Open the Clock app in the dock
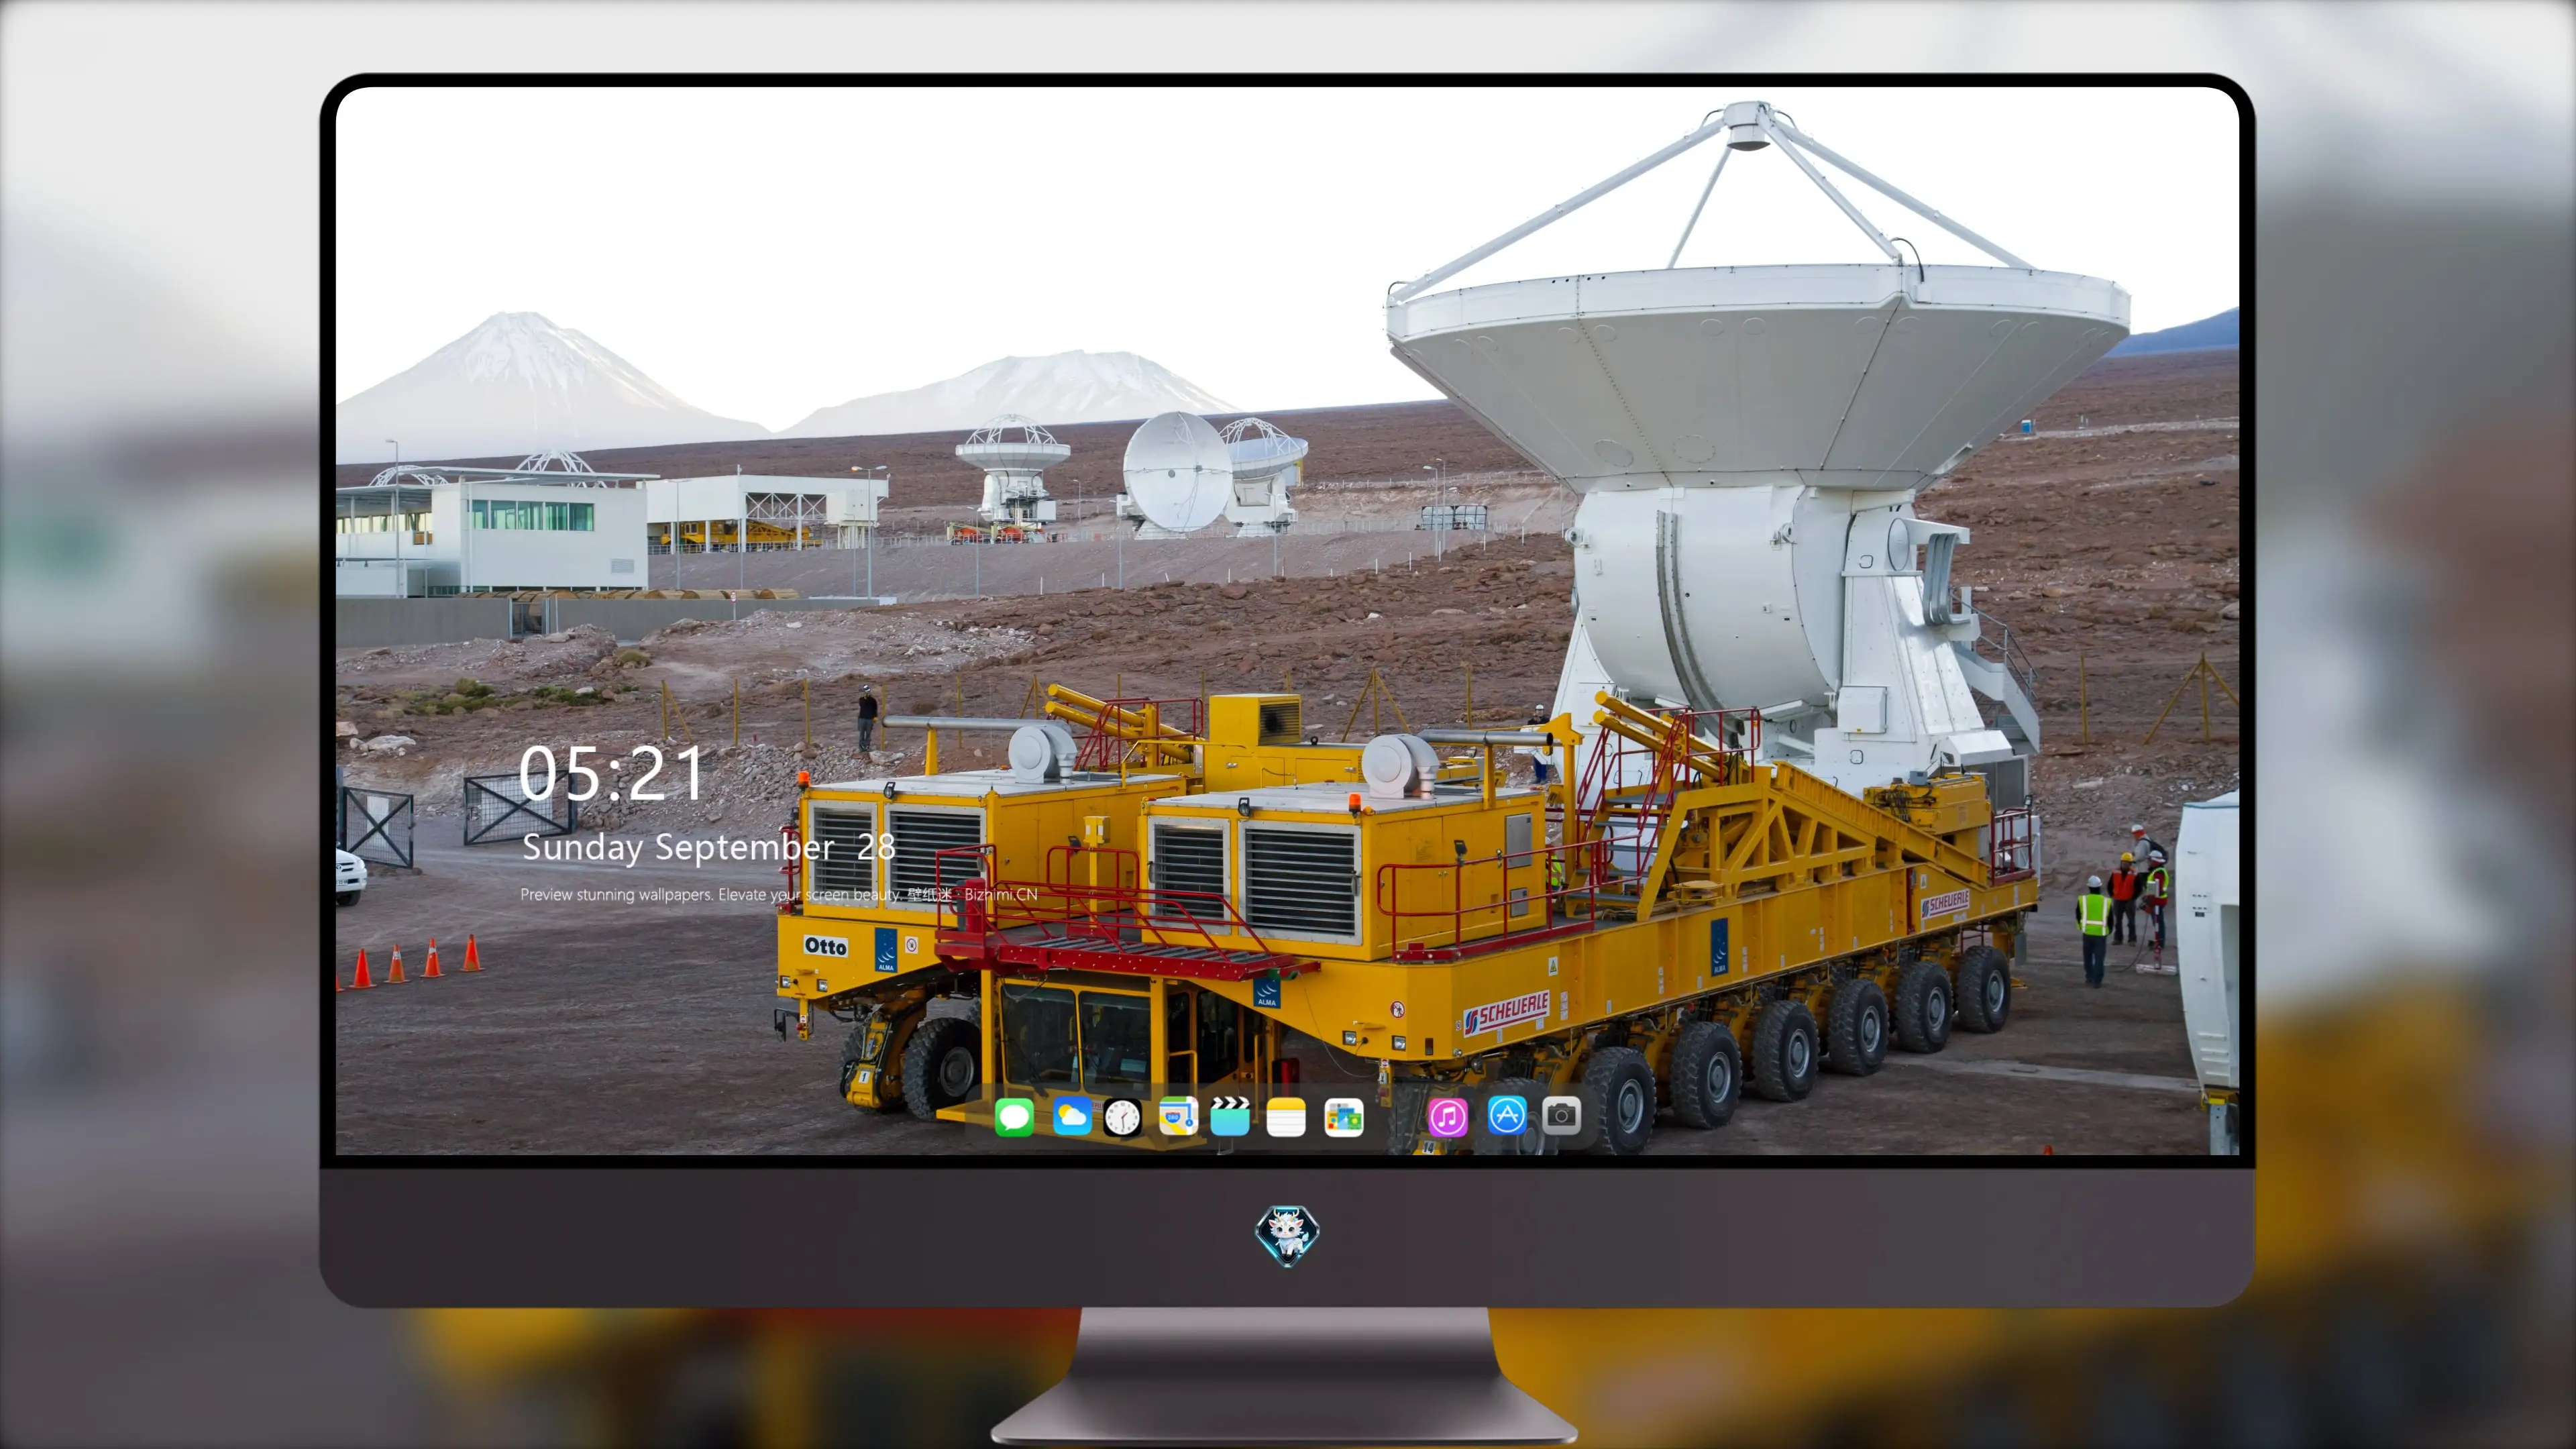 click(1122, 1117)
